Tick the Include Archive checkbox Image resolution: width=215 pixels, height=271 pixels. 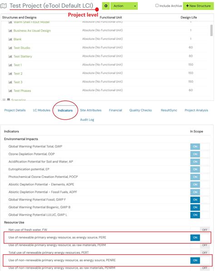coord(157,5)
